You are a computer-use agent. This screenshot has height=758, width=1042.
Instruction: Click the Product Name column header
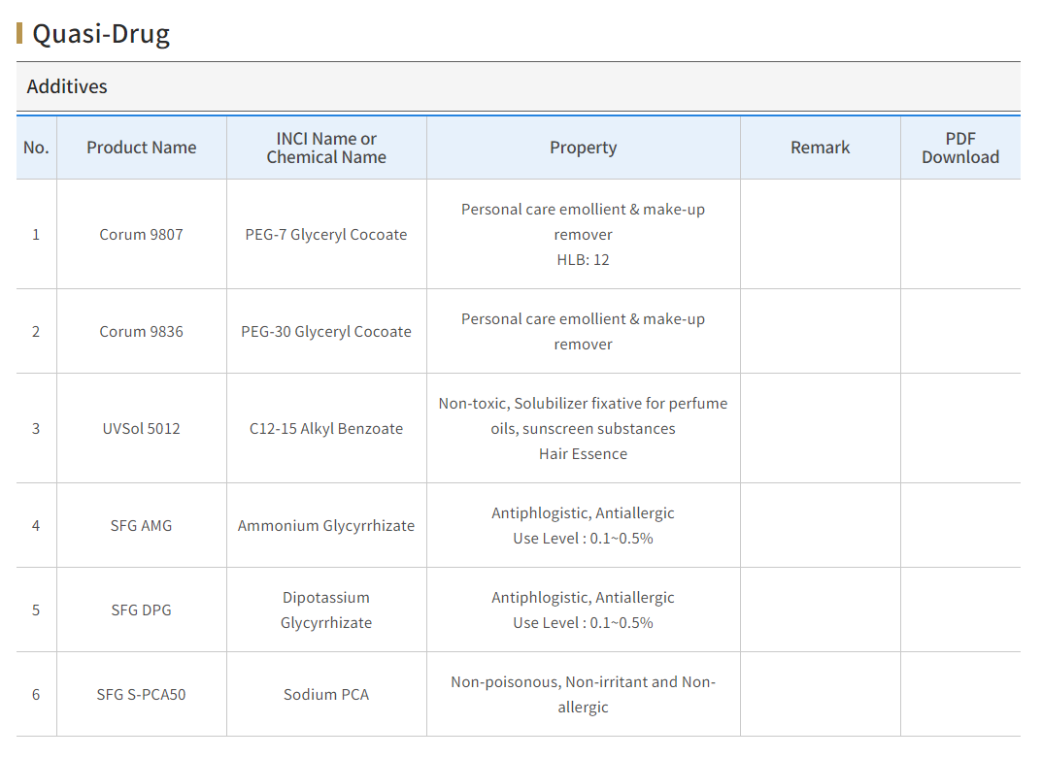pos(141,148)
